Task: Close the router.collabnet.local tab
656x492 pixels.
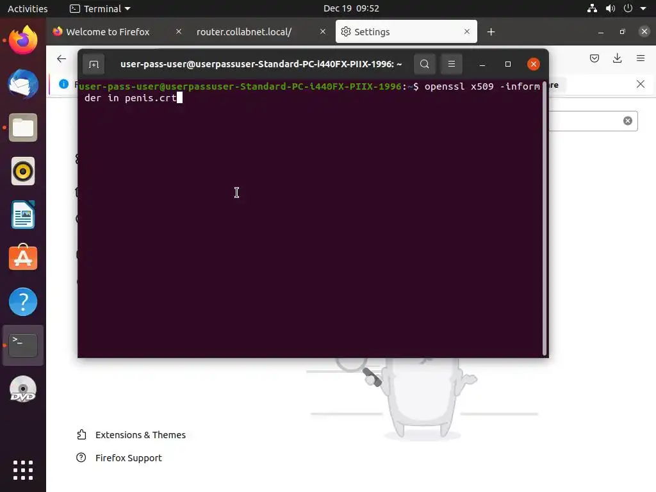Action: [323, 31]
